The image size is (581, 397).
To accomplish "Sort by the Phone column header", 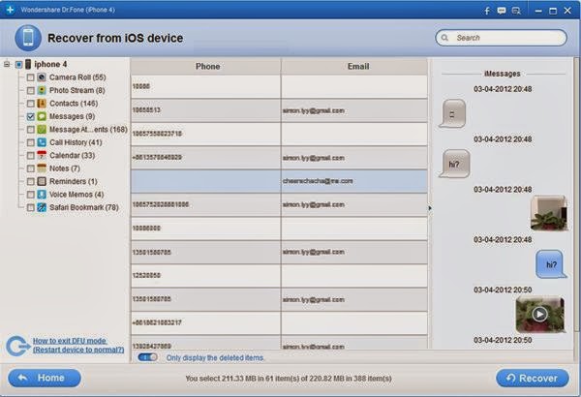I will (x=205, y=67).
